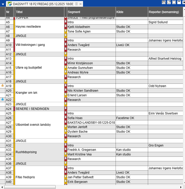Image resolution: width=185 pixels, height=189 pixels.
Task: Click the document icon in JINGLE row A12
Action: point(66,54)
